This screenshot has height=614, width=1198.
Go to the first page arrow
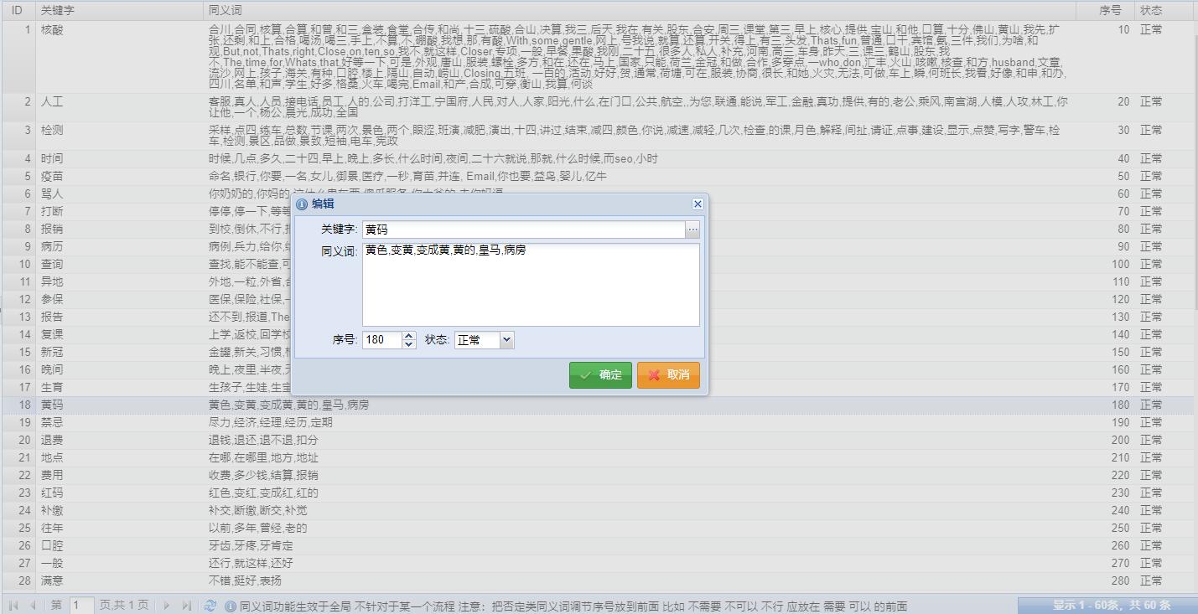13,606
